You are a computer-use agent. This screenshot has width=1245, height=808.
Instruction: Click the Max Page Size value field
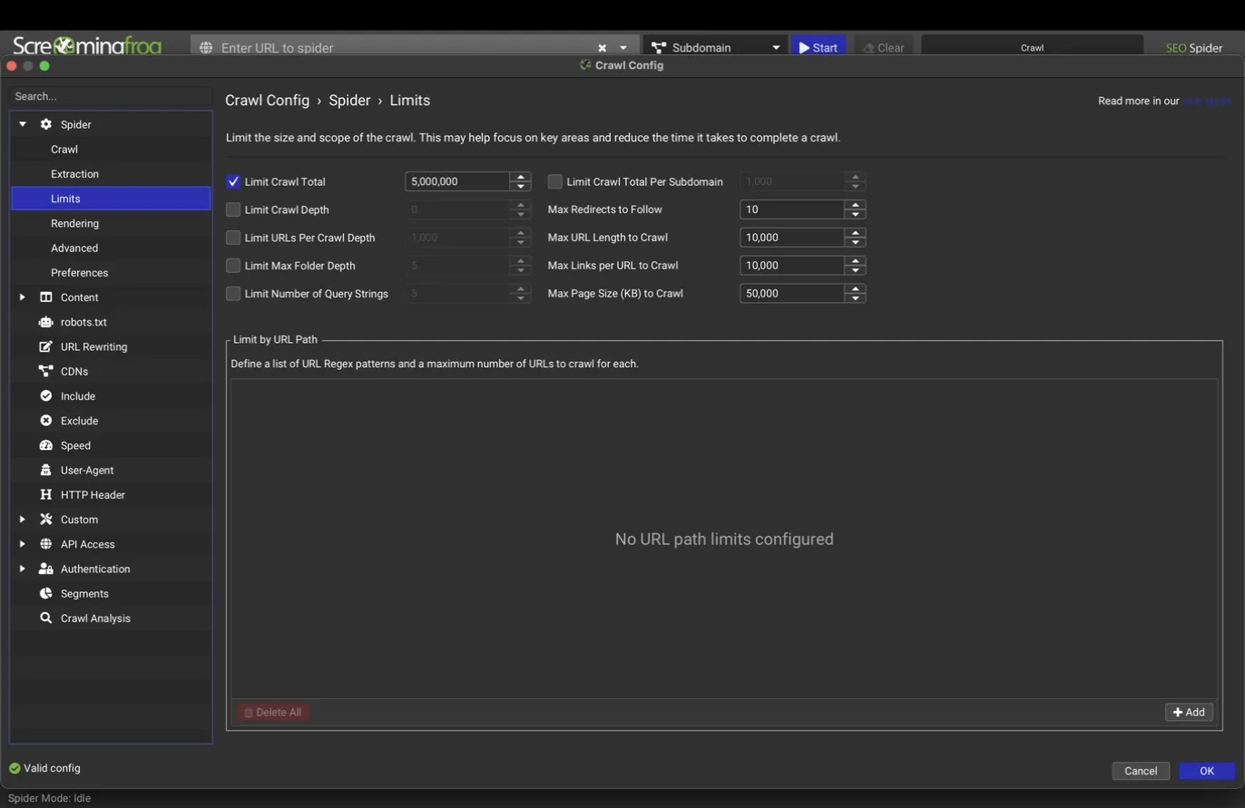click(x=792, y=294)
